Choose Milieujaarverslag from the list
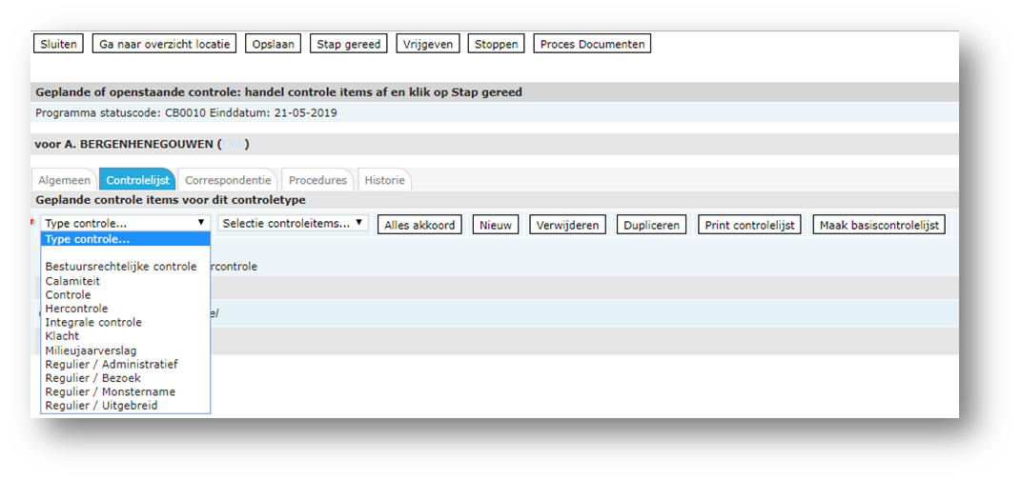 [x=91, y=350]
